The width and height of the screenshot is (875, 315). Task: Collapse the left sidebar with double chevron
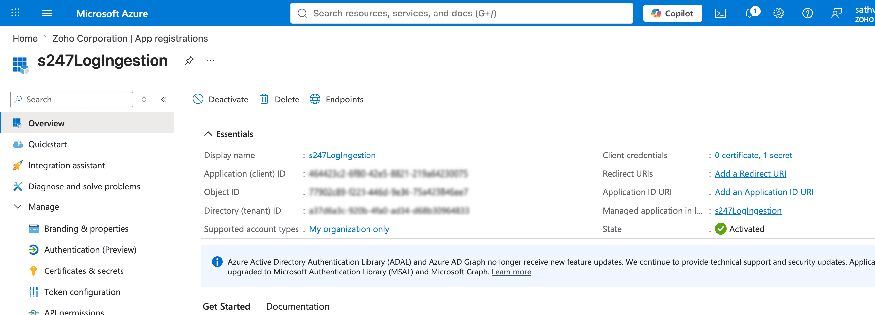164,100
